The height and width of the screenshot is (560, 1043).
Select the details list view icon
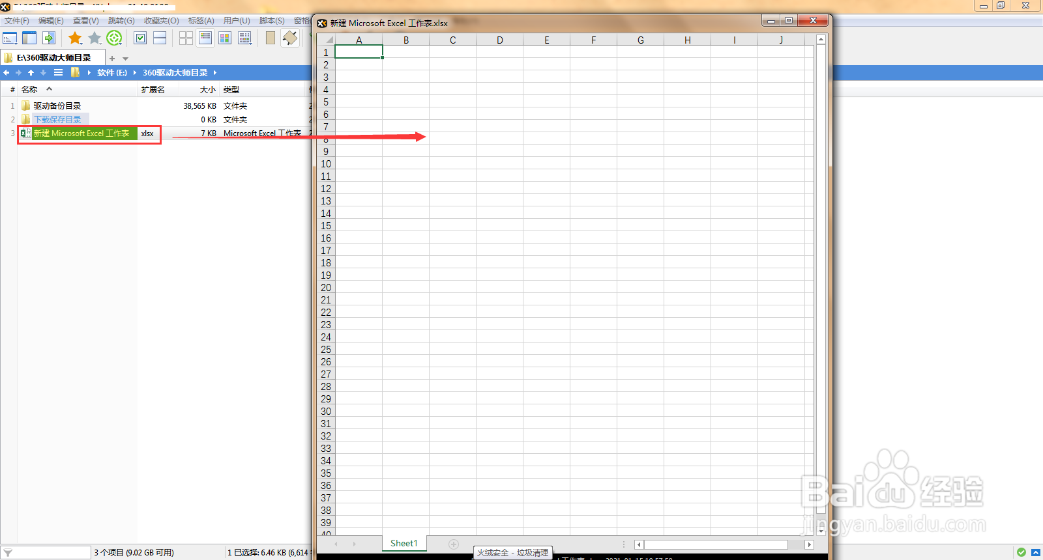coord(205,38)
